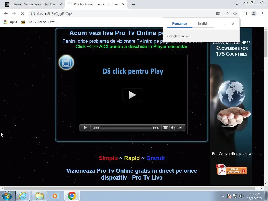Open the Action Center flag icon

(229, 196)
